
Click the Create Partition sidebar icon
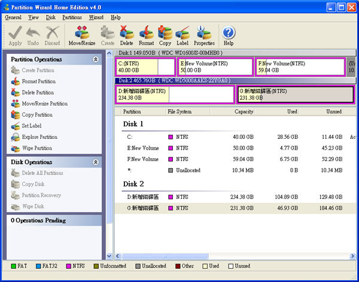pos(16,70)
